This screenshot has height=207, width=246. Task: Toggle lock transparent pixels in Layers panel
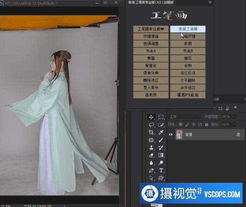(x=181, y=124)
